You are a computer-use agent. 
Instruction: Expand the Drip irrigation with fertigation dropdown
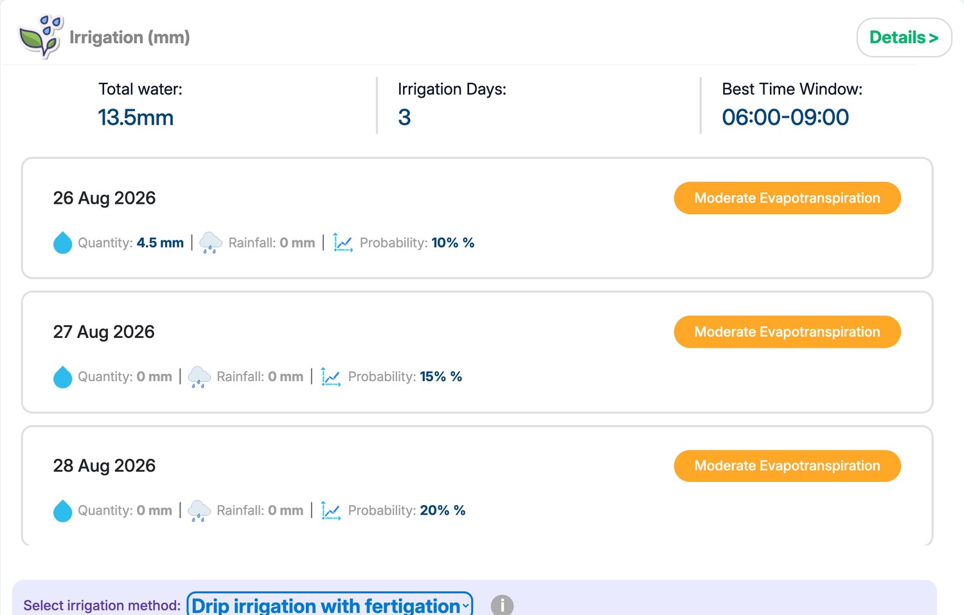[330, 605]
